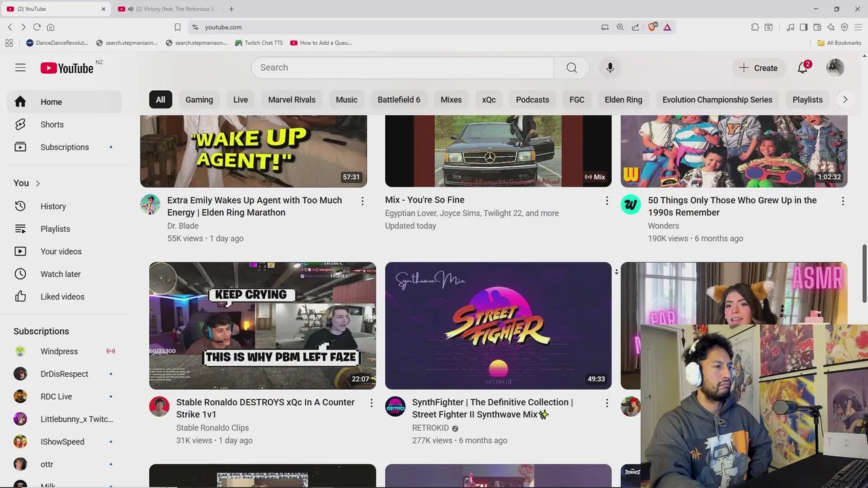Select the Live filter chip
This screenshot has width=868, height=488.
point(241,100)
